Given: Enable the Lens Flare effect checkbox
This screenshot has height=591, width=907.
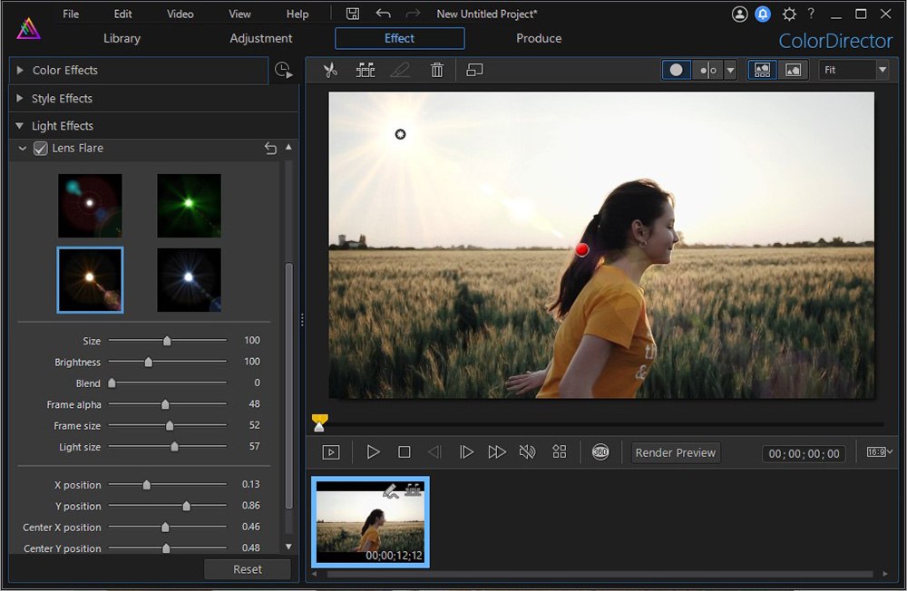Looking at the screenshot, I should pyautogui.click(x=40, y=148).
